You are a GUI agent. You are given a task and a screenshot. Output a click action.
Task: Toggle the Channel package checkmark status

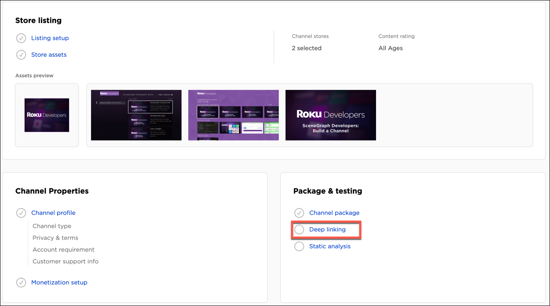point(299,213)
